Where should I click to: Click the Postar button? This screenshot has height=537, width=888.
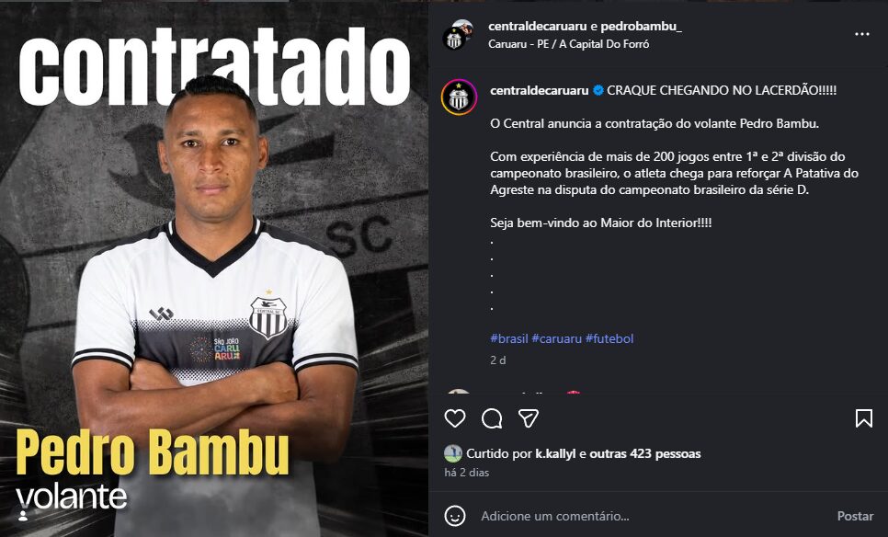(x=855, y=516)
